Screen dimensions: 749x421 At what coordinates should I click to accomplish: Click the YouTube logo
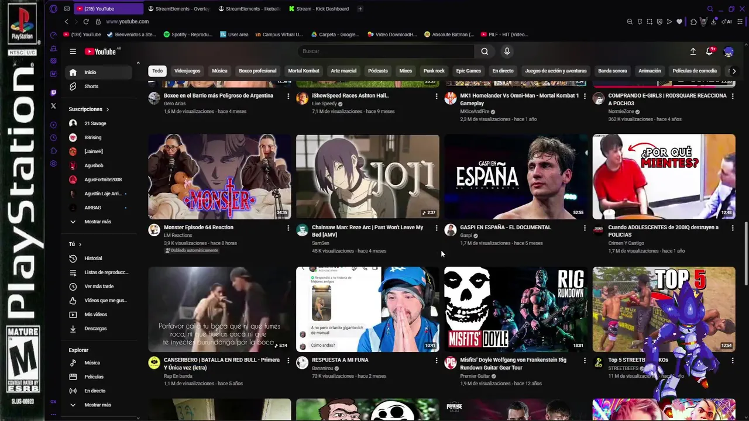click(101, 51)
